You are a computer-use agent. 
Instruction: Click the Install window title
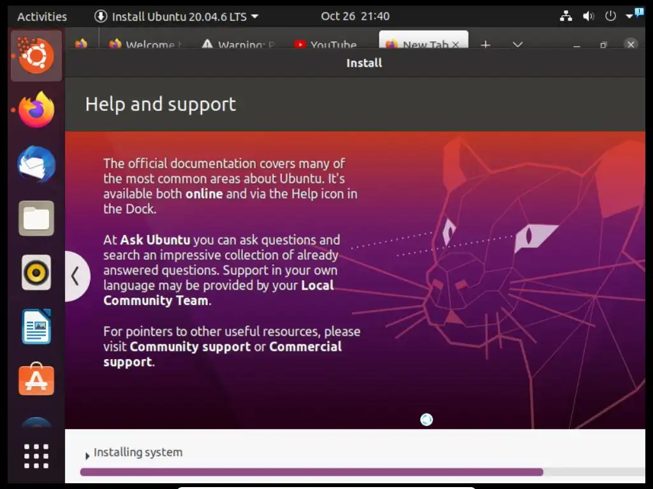tap(364, 63)
